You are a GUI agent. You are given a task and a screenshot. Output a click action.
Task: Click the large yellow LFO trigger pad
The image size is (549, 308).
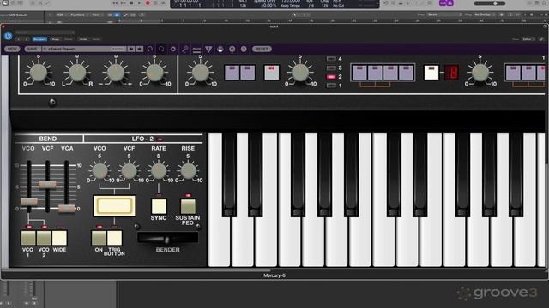tap(114, 205)
